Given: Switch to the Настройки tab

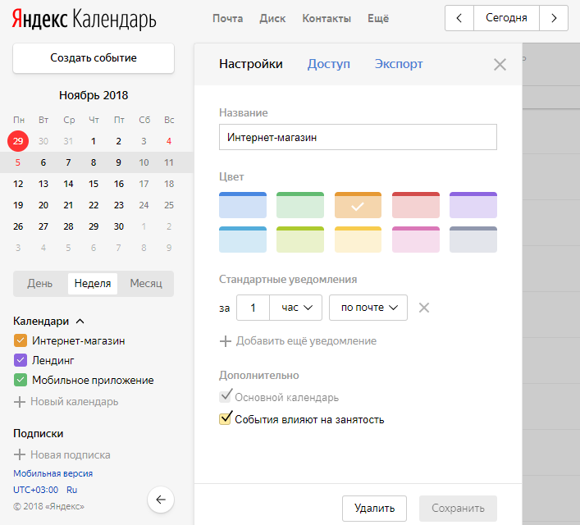Looking at the screenshot, I should (251, 64).
